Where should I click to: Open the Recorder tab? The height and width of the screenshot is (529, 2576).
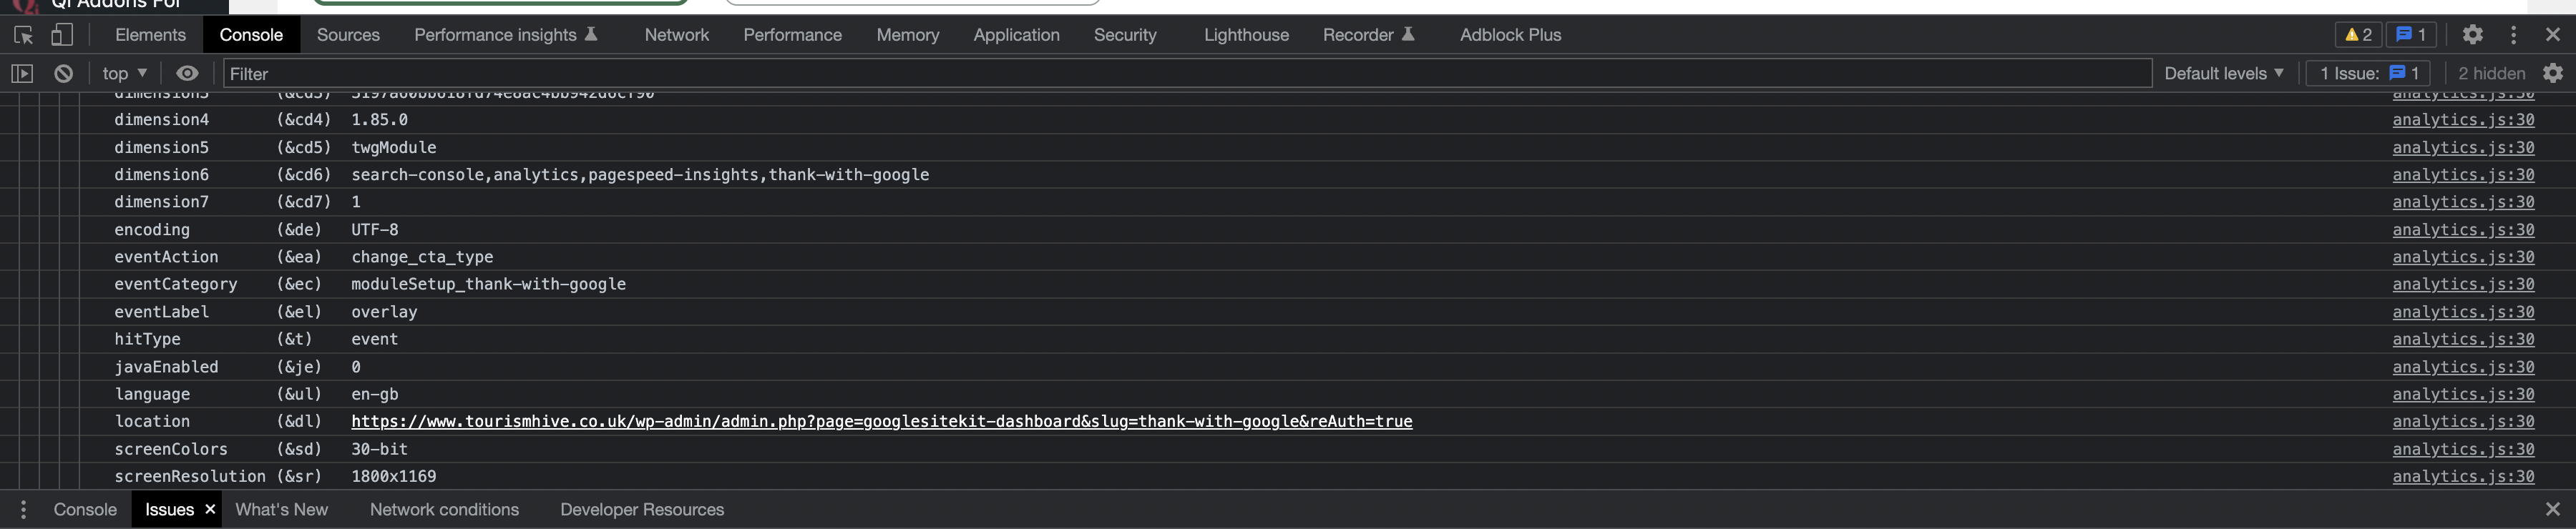(x=1368, y=35)
